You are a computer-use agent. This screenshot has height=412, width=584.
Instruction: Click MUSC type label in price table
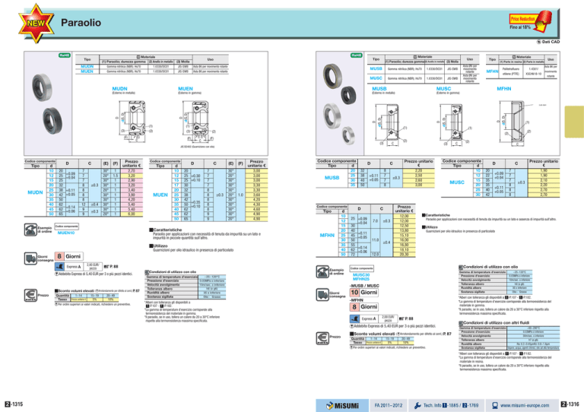456,182
